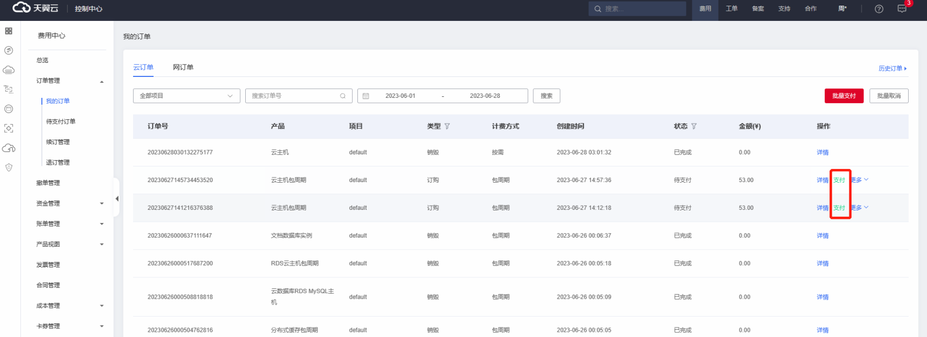Collapse the 订单管理 menu section
The image size is (927, 337).
(x=102, y=81)
